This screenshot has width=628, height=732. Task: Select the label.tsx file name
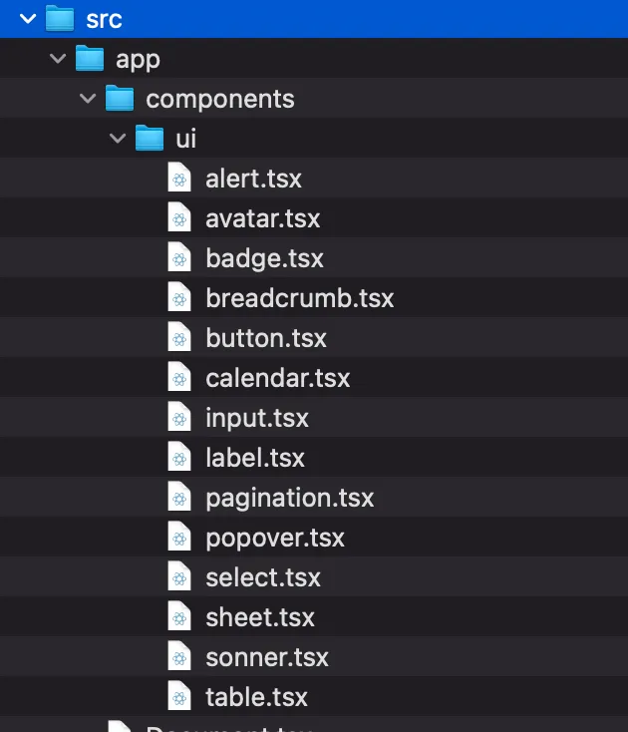click(254, 459)
